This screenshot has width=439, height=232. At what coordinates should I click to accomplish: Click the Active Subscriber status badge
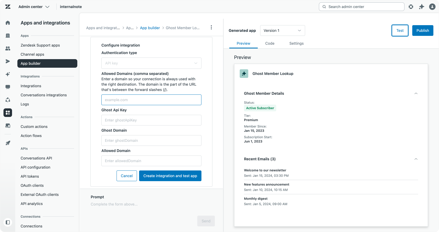pyautogui.click(x=260, y=108)
